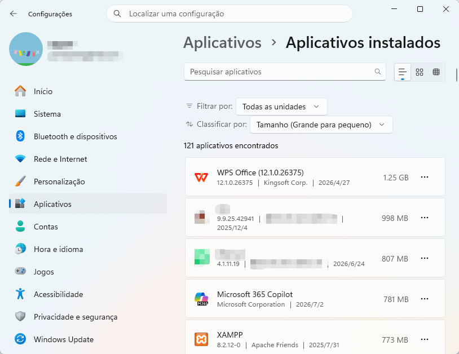Click the Início house icon
The height and width of the screenshot is (354, 459).
(20, 91)
